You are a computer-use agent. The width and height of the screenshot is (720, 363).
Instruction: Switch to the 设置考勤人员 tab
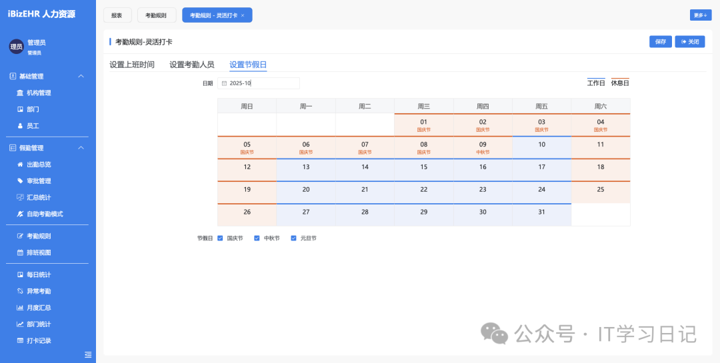(191, 65)
